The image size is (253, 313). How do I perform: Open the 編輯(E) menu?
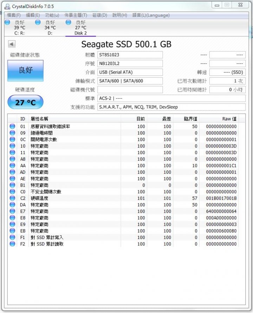[x=33, y=15]
